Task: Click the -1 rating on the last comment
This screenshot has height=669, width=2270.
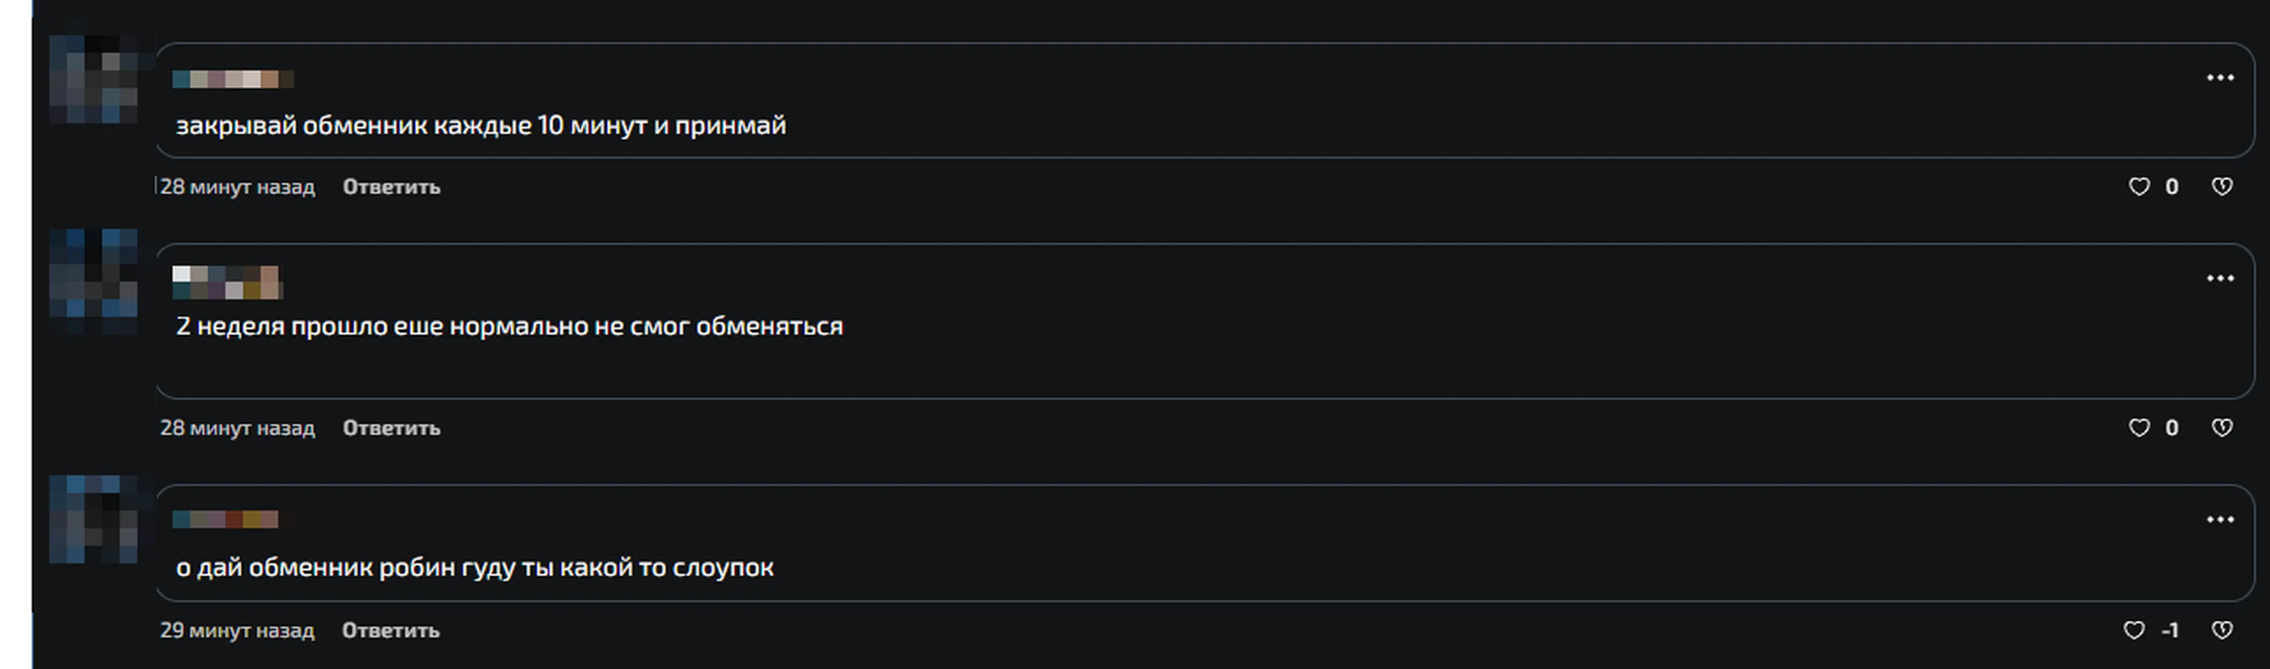Action: 2170,631
